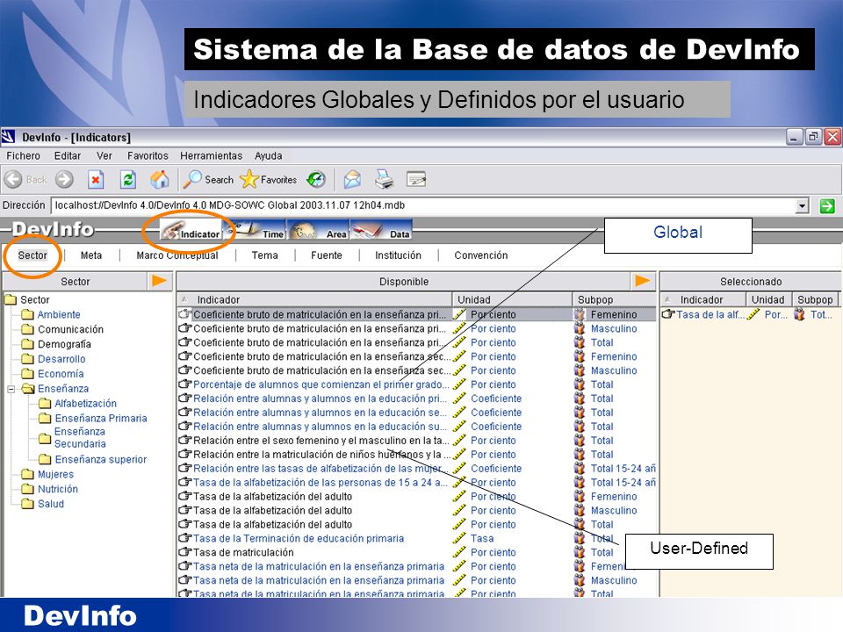
Task: Select 'Porcentaje de alumnos que comienzan' indicator
Action: (x=321, y=384)
